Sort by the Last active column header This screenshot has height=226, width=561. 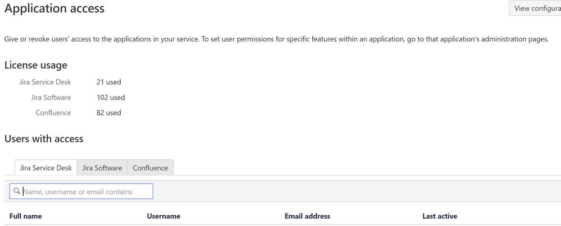(440, 216)
